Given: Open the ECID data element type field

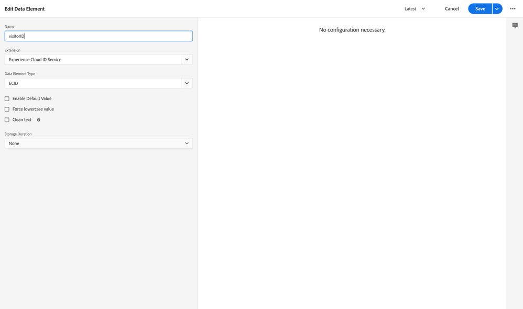Looking at the screenshot, I should pos(93,83).
